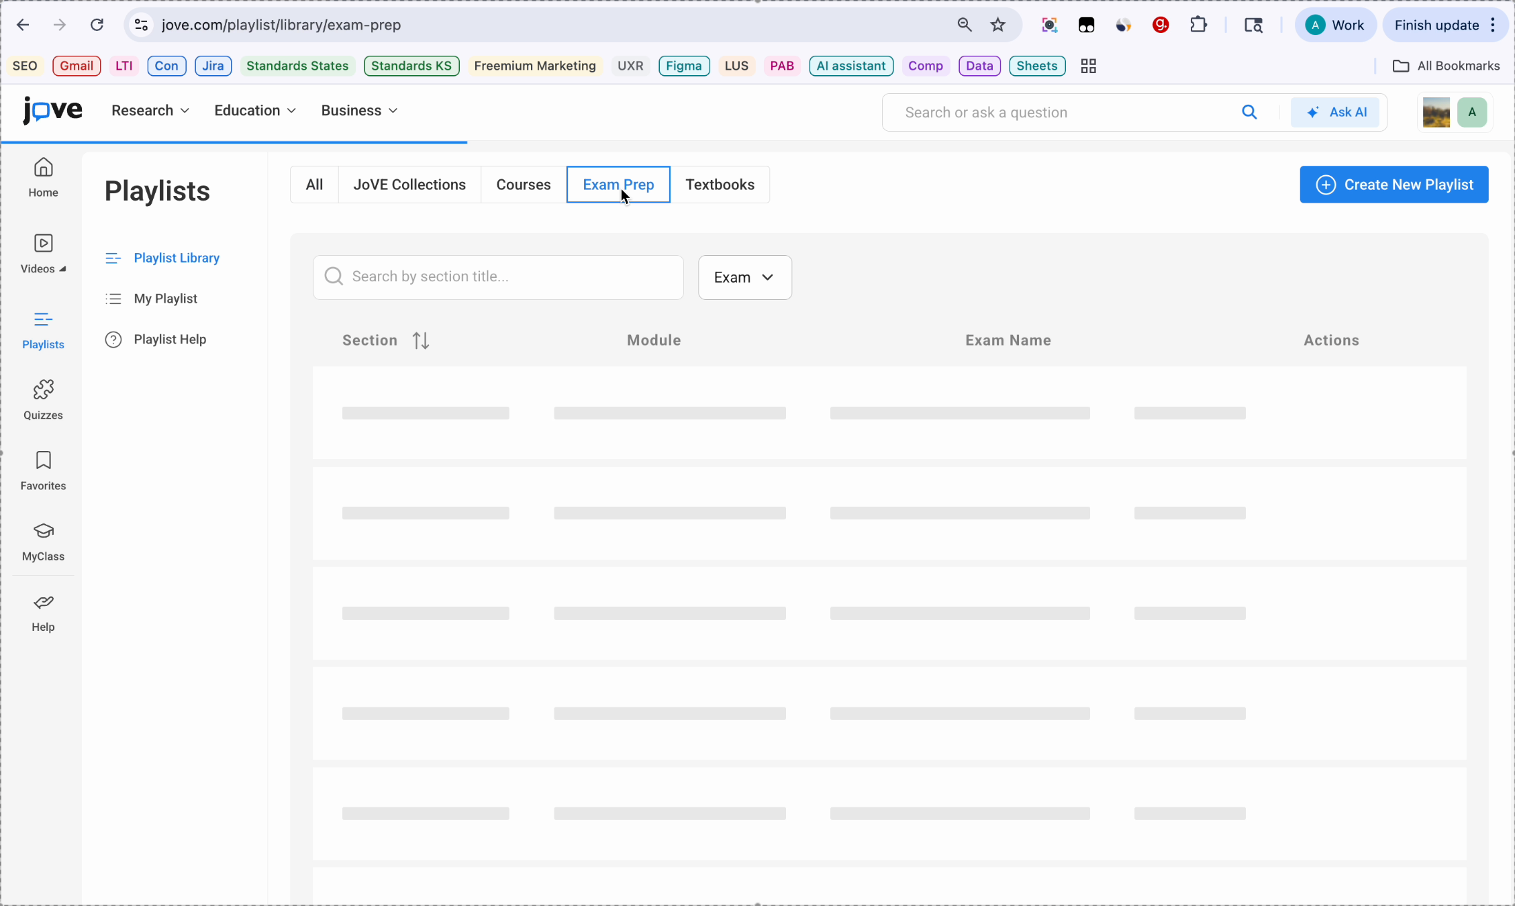Select the Courses tab
Screen dimensions: 1515x906
tap(524, 185)
